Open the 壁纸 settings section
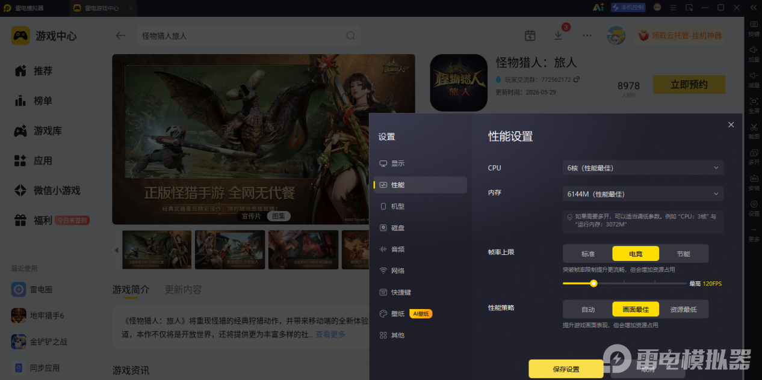Screen dimensions: 762x380 [x=420, y=314]
